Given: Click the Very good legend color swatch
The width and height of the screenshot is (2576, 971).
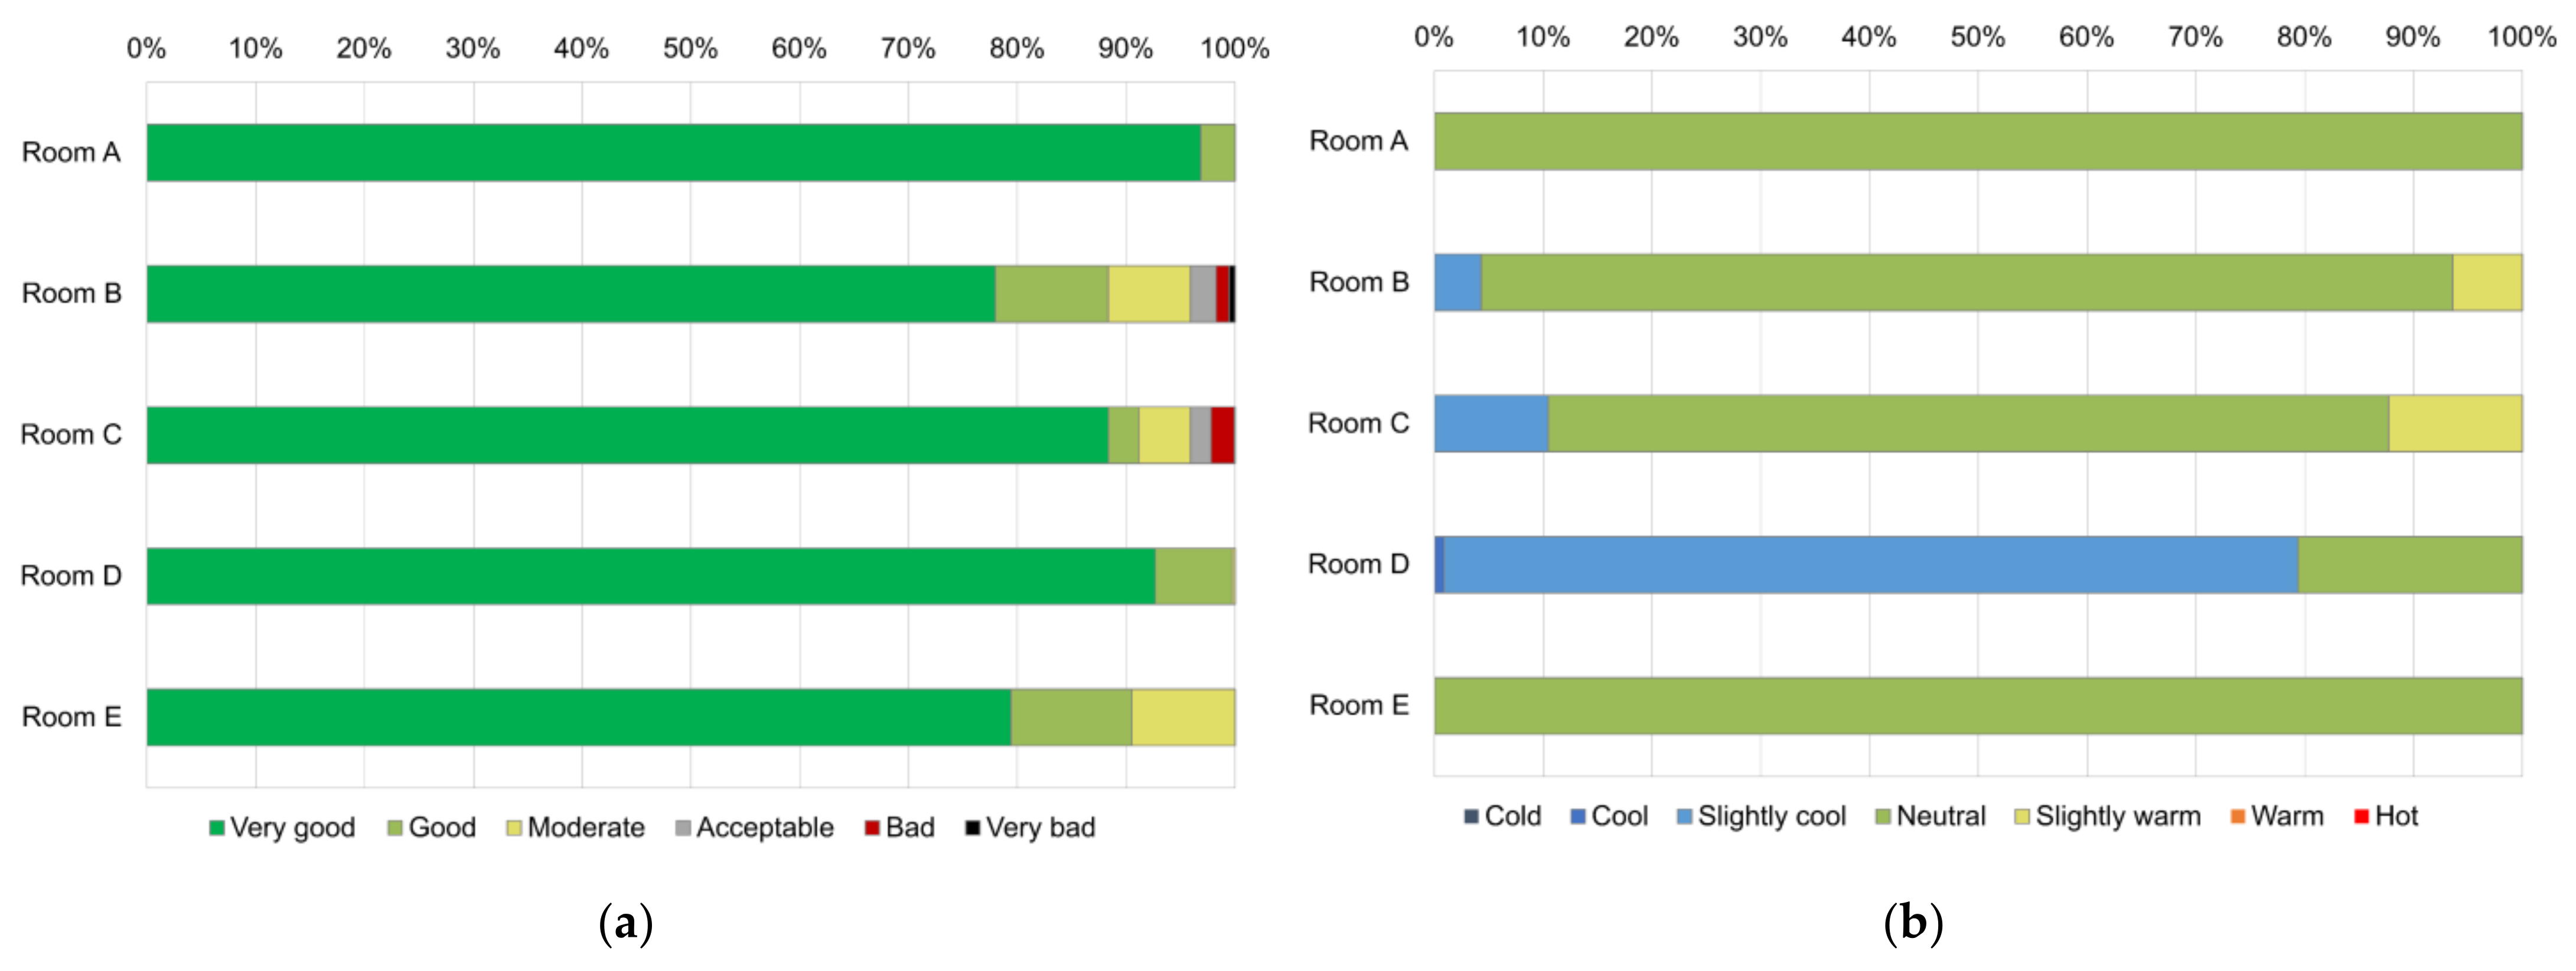Looking at the screenshot, I should click(x=216, y=828).
